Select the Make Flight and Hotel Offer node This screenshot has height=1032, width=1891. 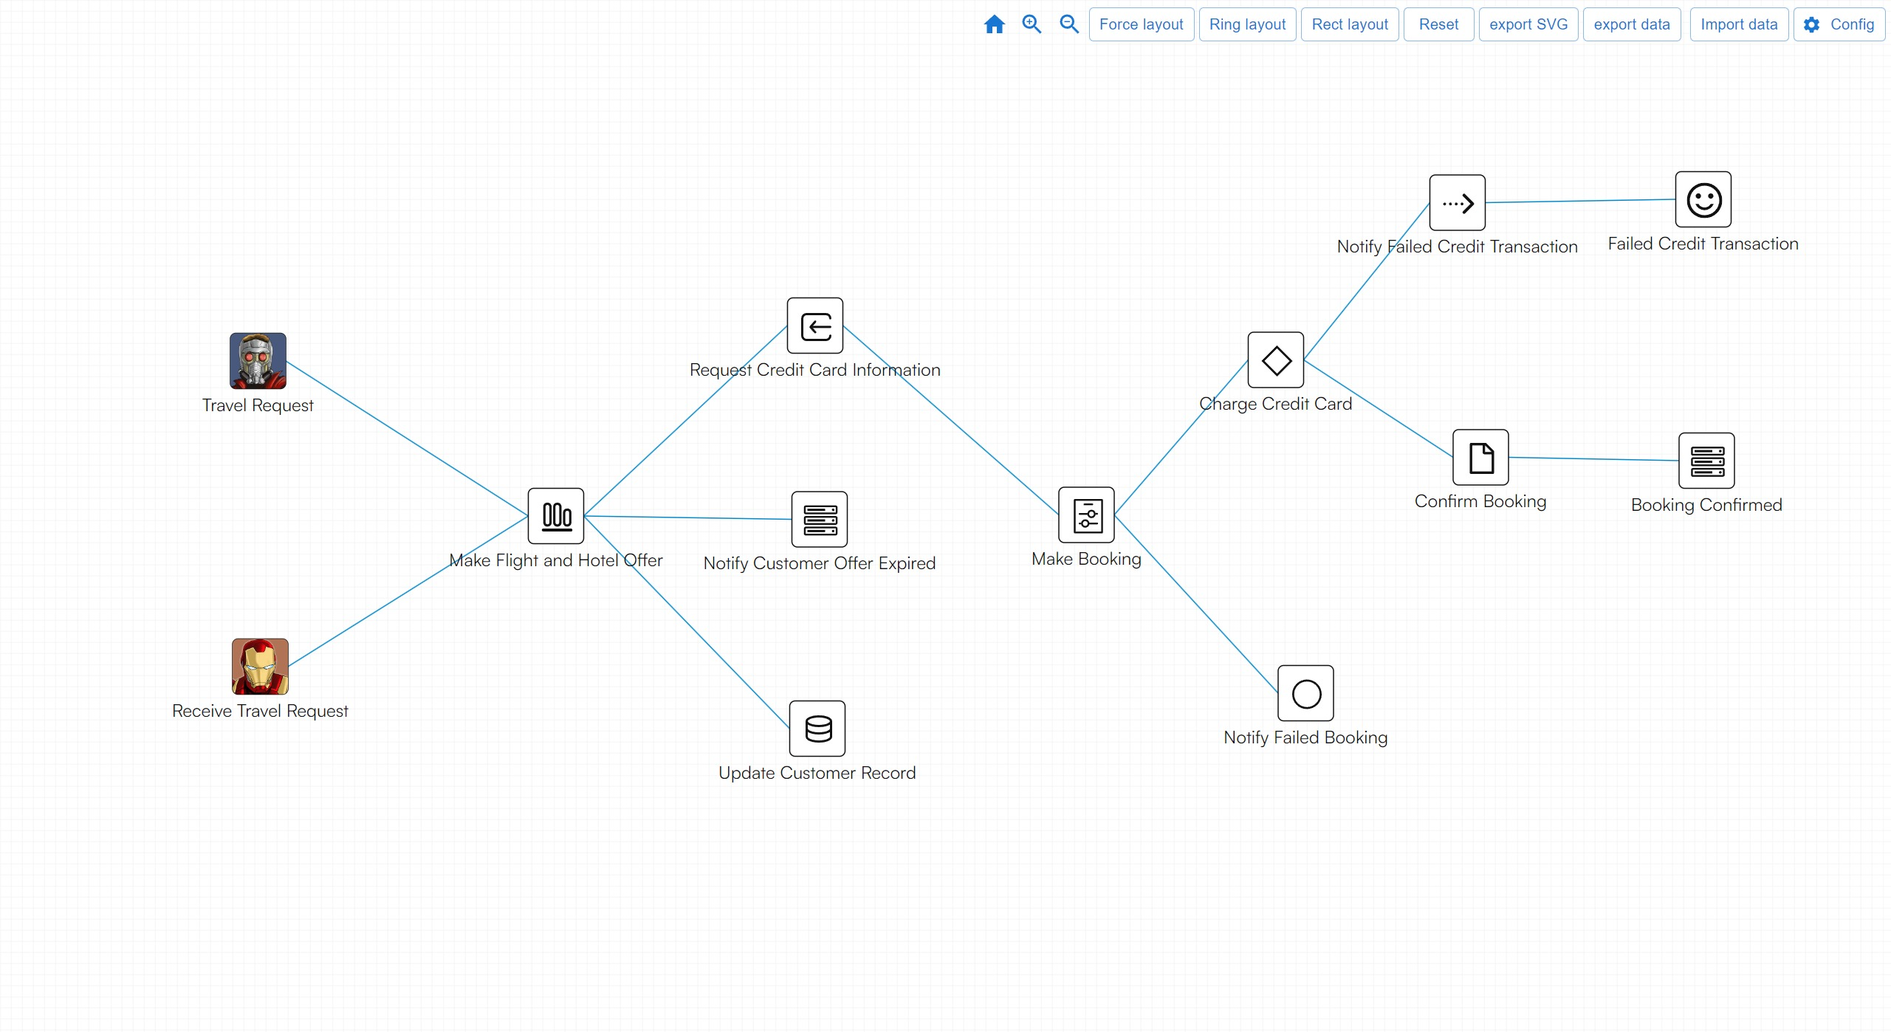point(556,516)
